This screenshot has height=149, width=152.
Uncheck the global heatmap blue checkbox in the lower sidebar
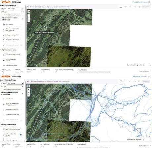tap(21, 135)
